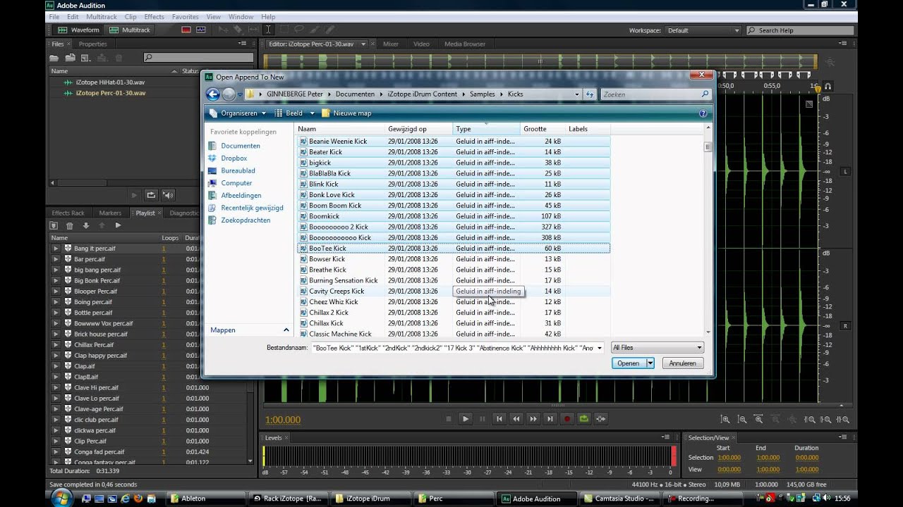The image size is (903, 507).
Task: Open the Editor file dropdown arrow
Action: (363, 44)
